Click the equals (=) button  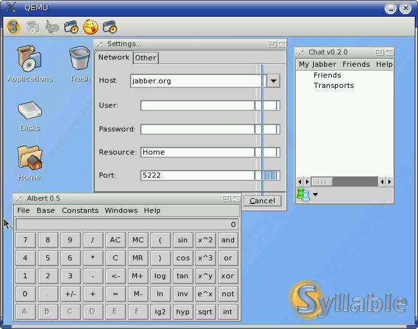(115, 294)
